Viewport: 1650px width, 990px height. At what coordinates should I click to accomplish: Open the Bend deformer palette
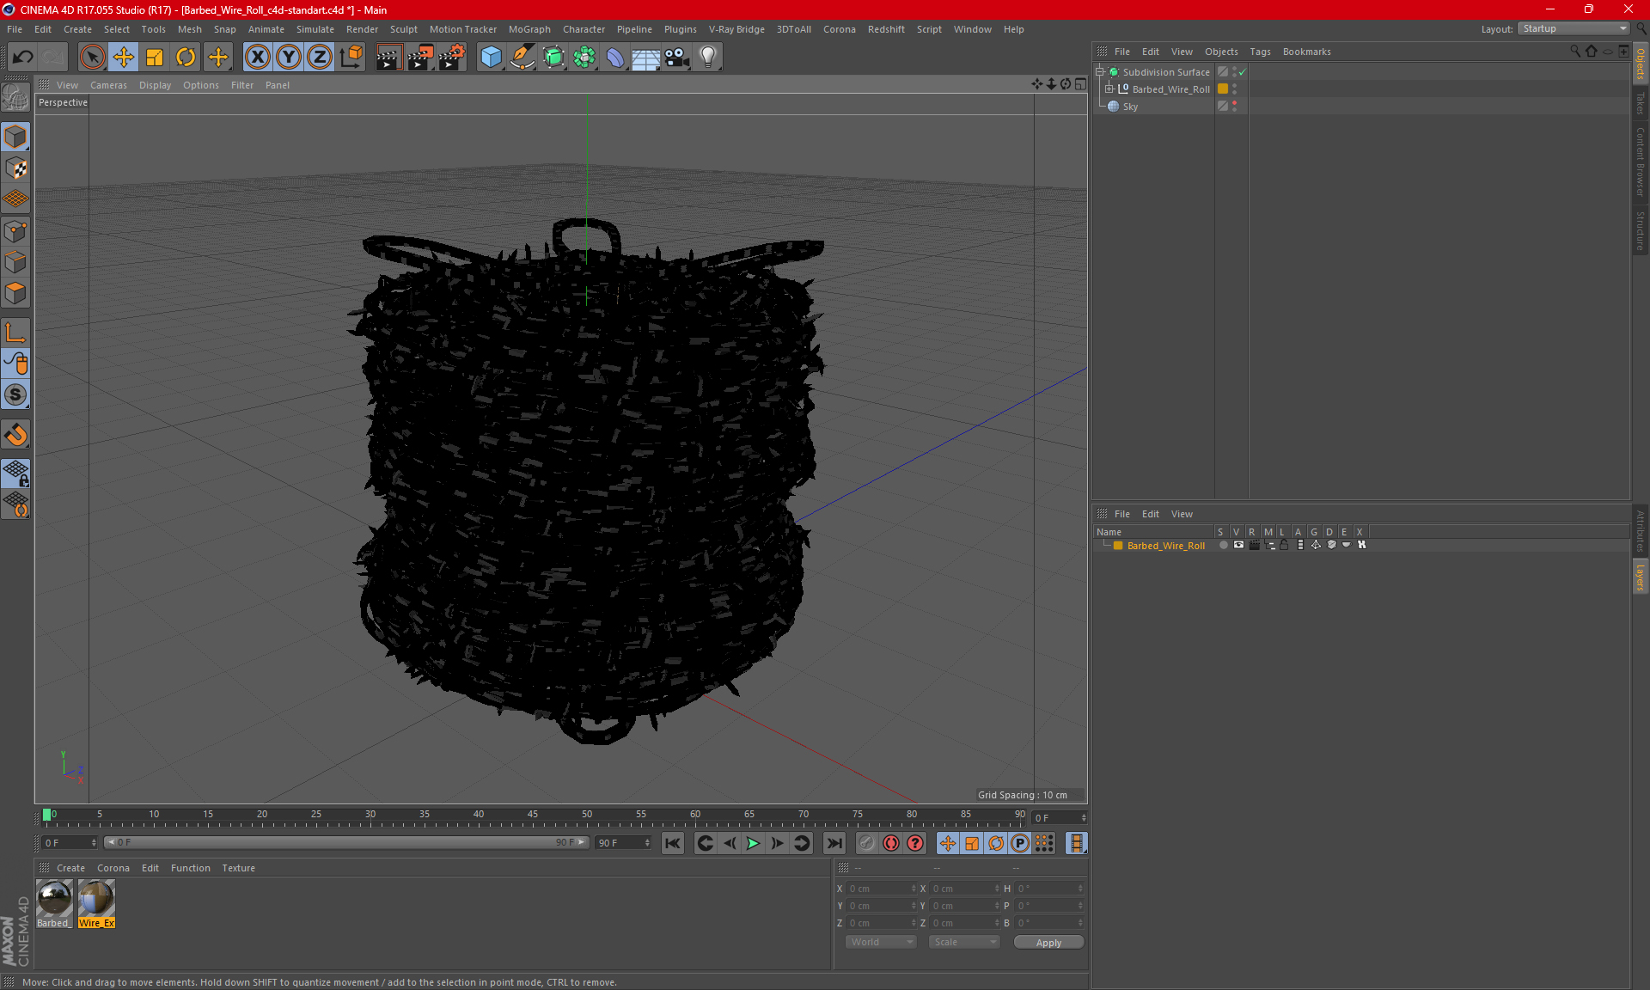(615, 58)
